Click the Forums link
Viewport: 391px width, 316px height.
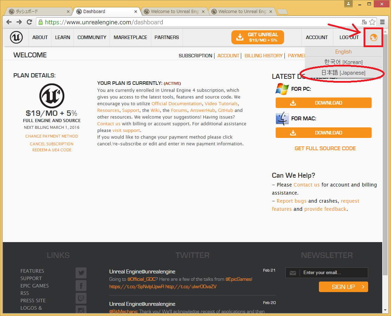(x=179, y=110)
